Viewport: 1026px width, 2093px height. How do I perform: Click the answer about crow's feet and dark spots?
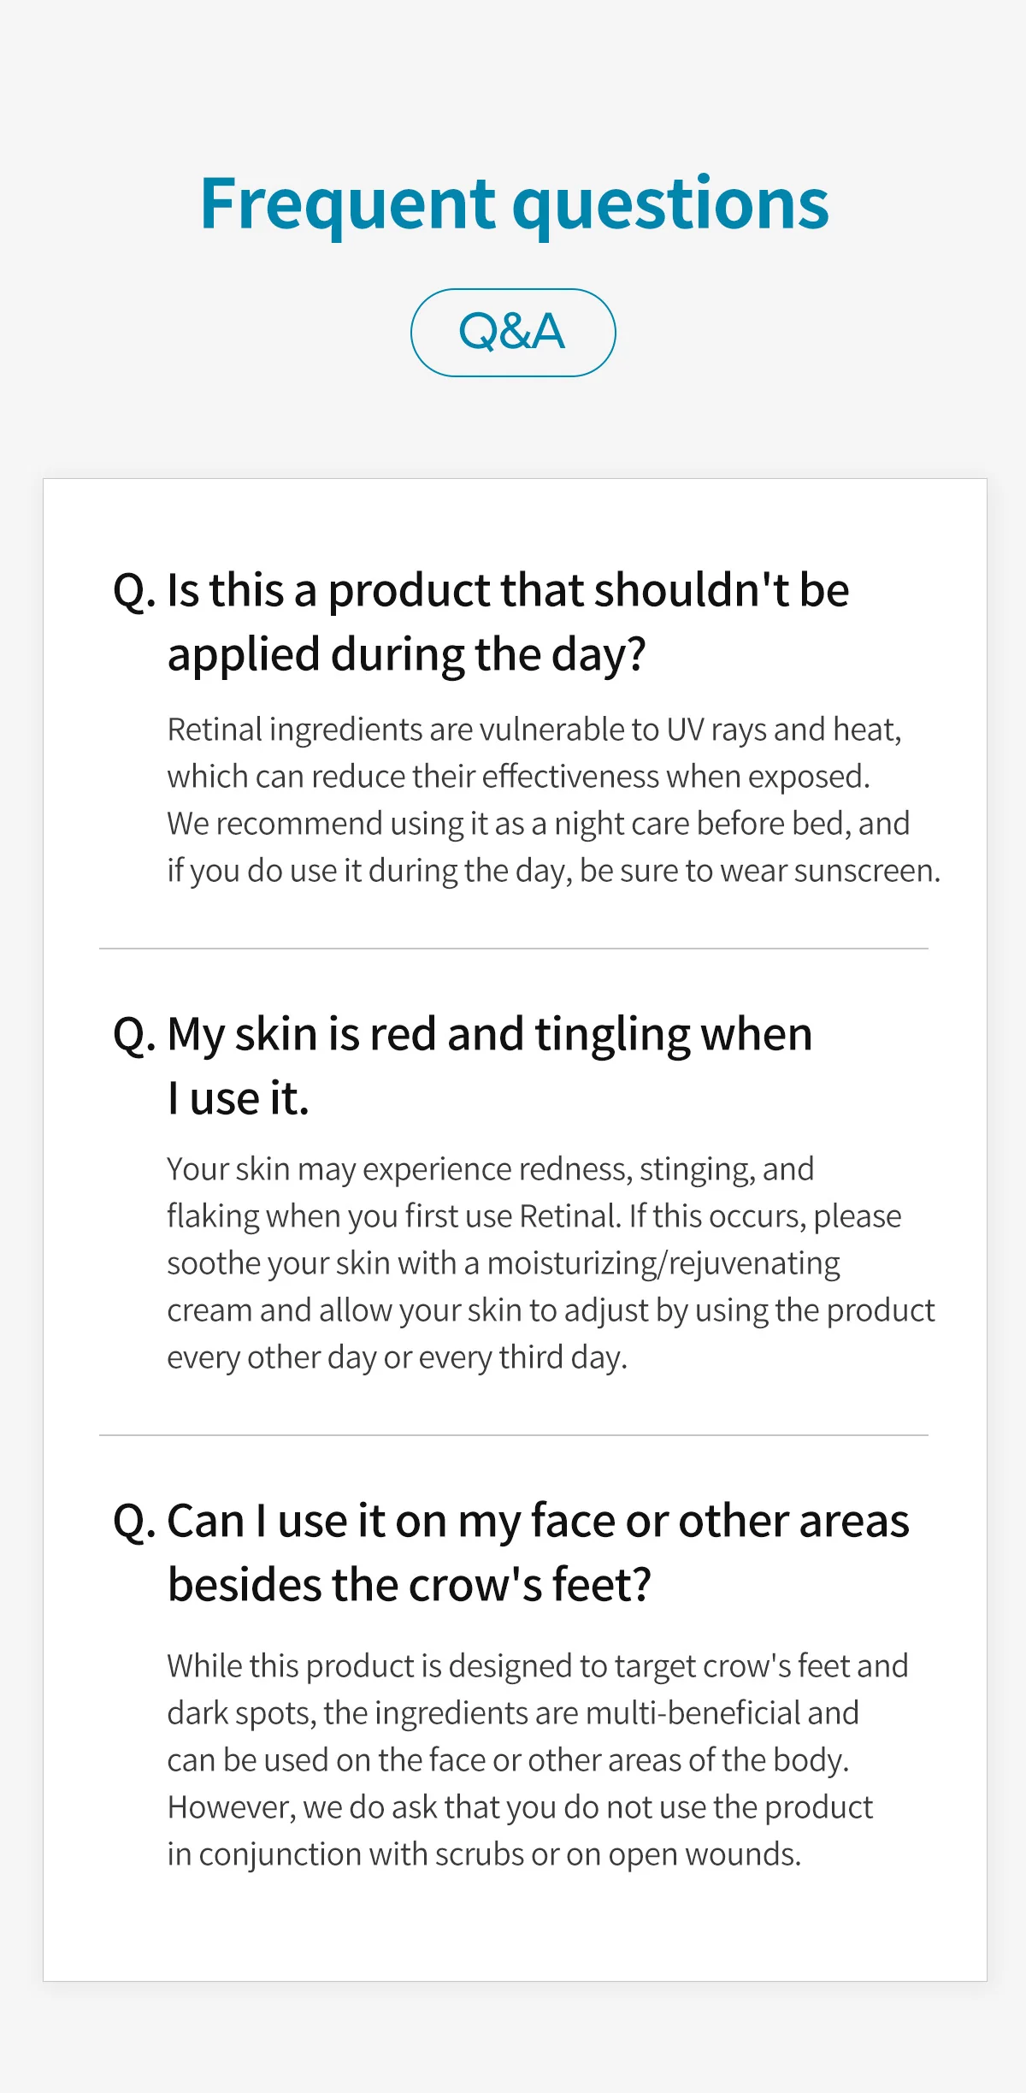pyautogui.click(x=537, y=1759)
